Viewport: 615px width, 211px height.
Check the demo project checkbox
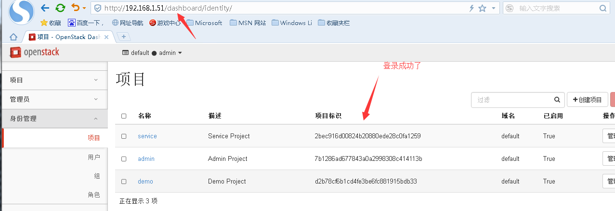tap(124, 182)
